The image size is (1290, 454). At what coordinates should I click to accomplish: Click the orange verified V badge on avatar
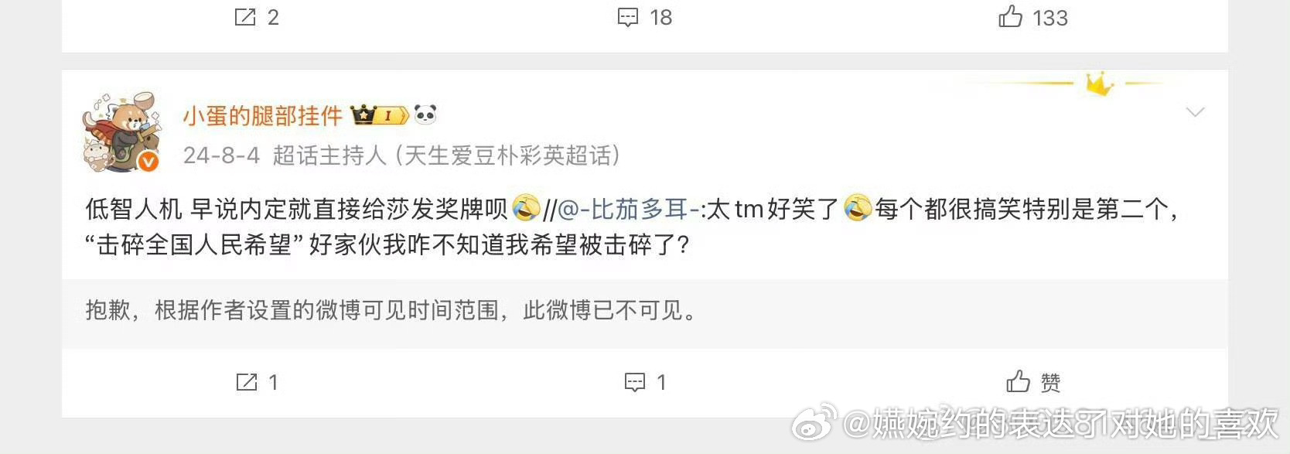tap(148, 161)
